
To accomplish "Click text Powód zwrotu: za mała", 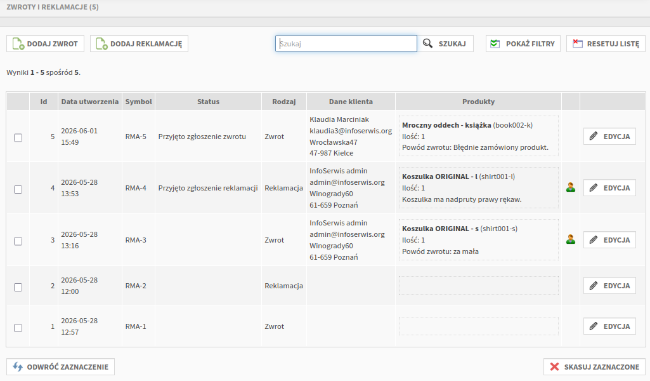I will pos(440,251).
